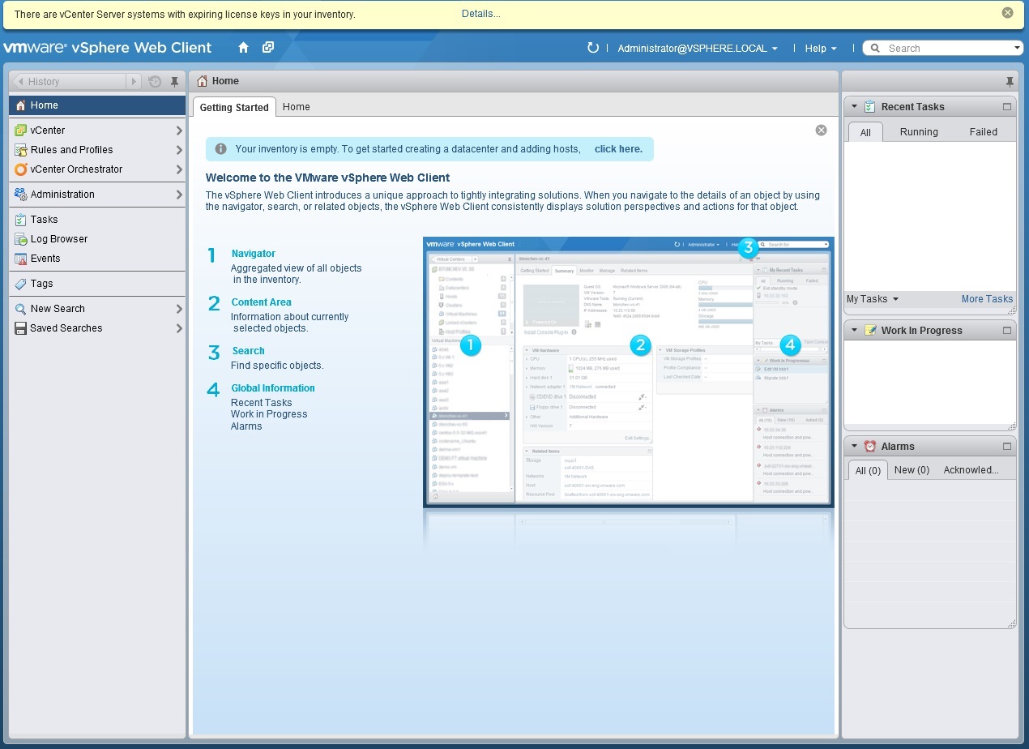1029x749 pixels.
Task: Open the search box dropdown arrow
Action: [x=1018, y=48]
